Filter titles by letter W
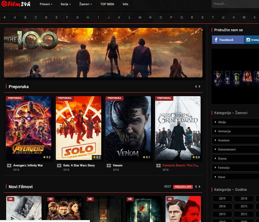Image resolution: width=259 pixels, height=222 pixels. [x=244, y=17]
